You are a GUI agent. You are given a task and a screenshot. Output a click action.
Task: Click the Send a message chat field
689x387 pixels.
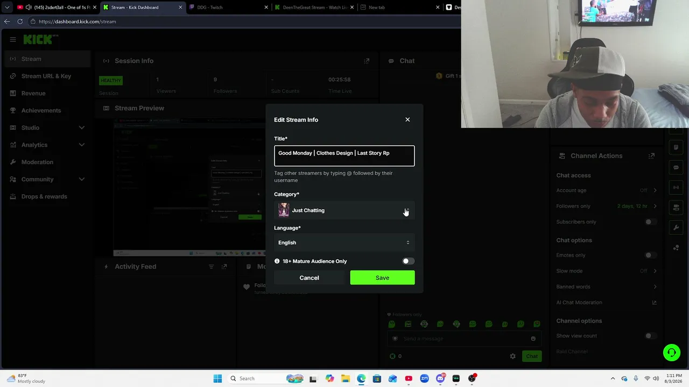click(x=464, y=339)
